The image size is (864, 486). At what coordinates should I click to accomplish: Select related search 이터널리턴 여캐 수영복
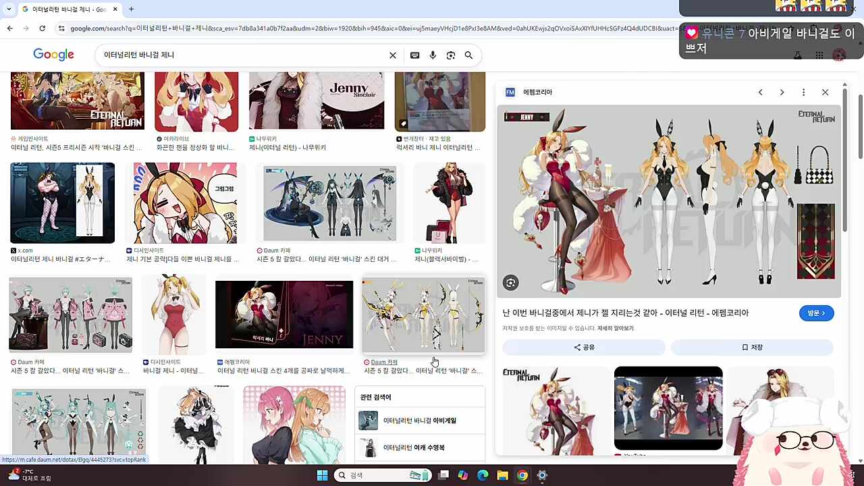tap(420, 448)
